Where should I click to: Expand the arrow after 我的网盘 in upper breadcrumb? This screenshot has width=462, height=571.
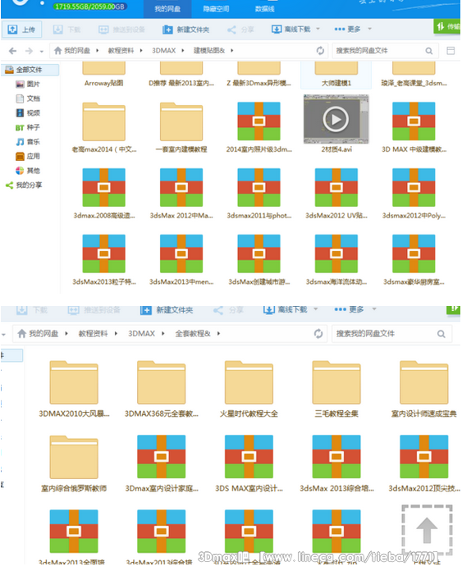[x=98, y=51]
